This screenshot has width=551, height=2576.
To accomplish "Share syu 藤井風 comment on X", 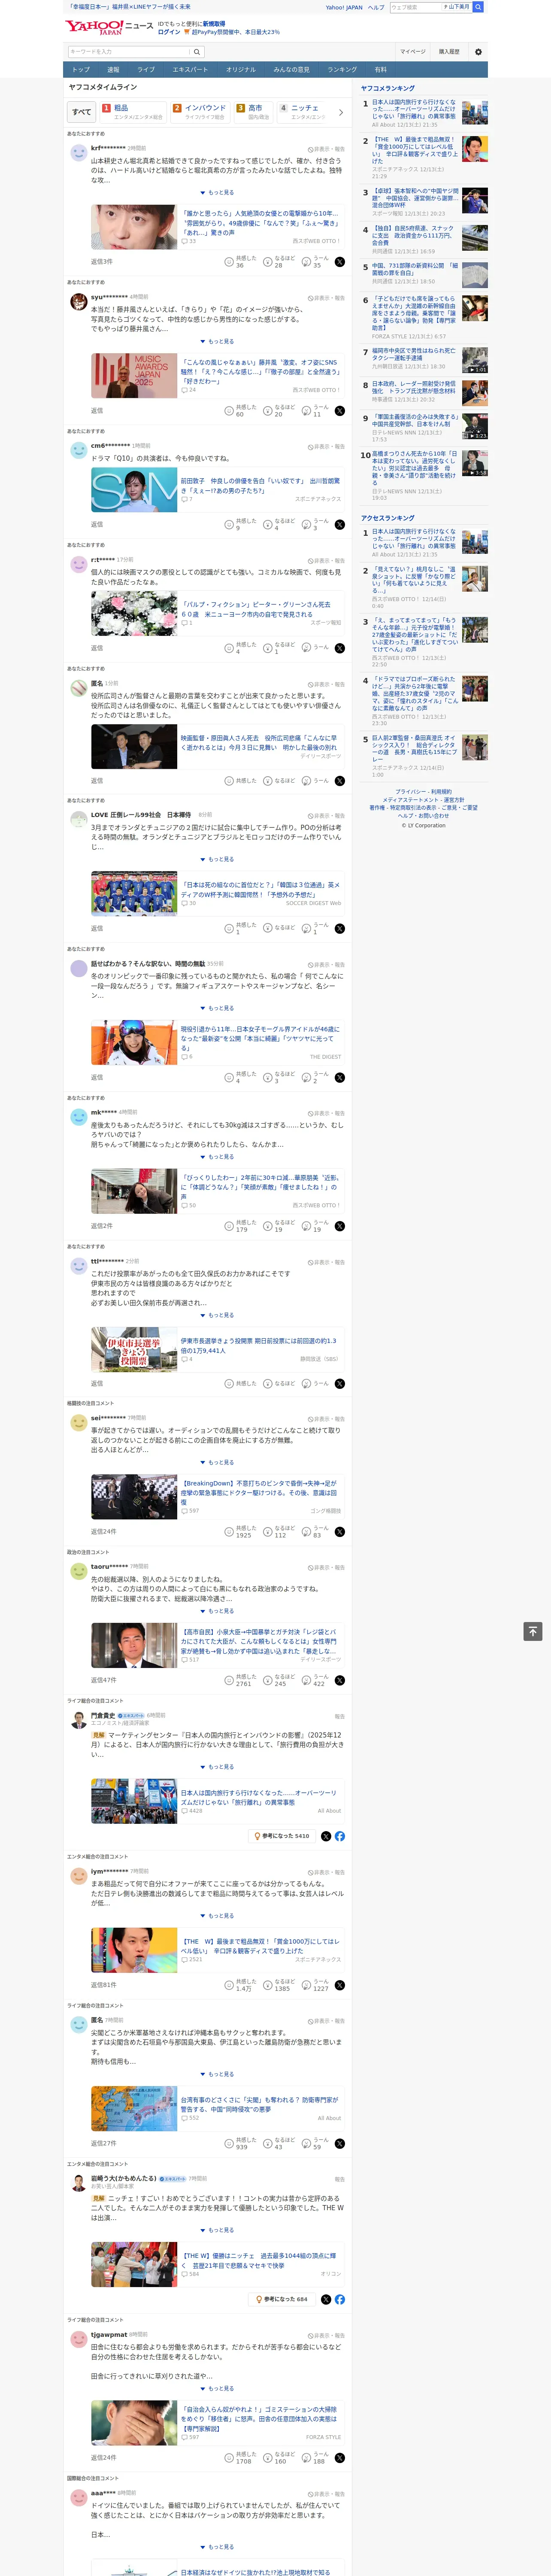I will (x=340, y=411).
